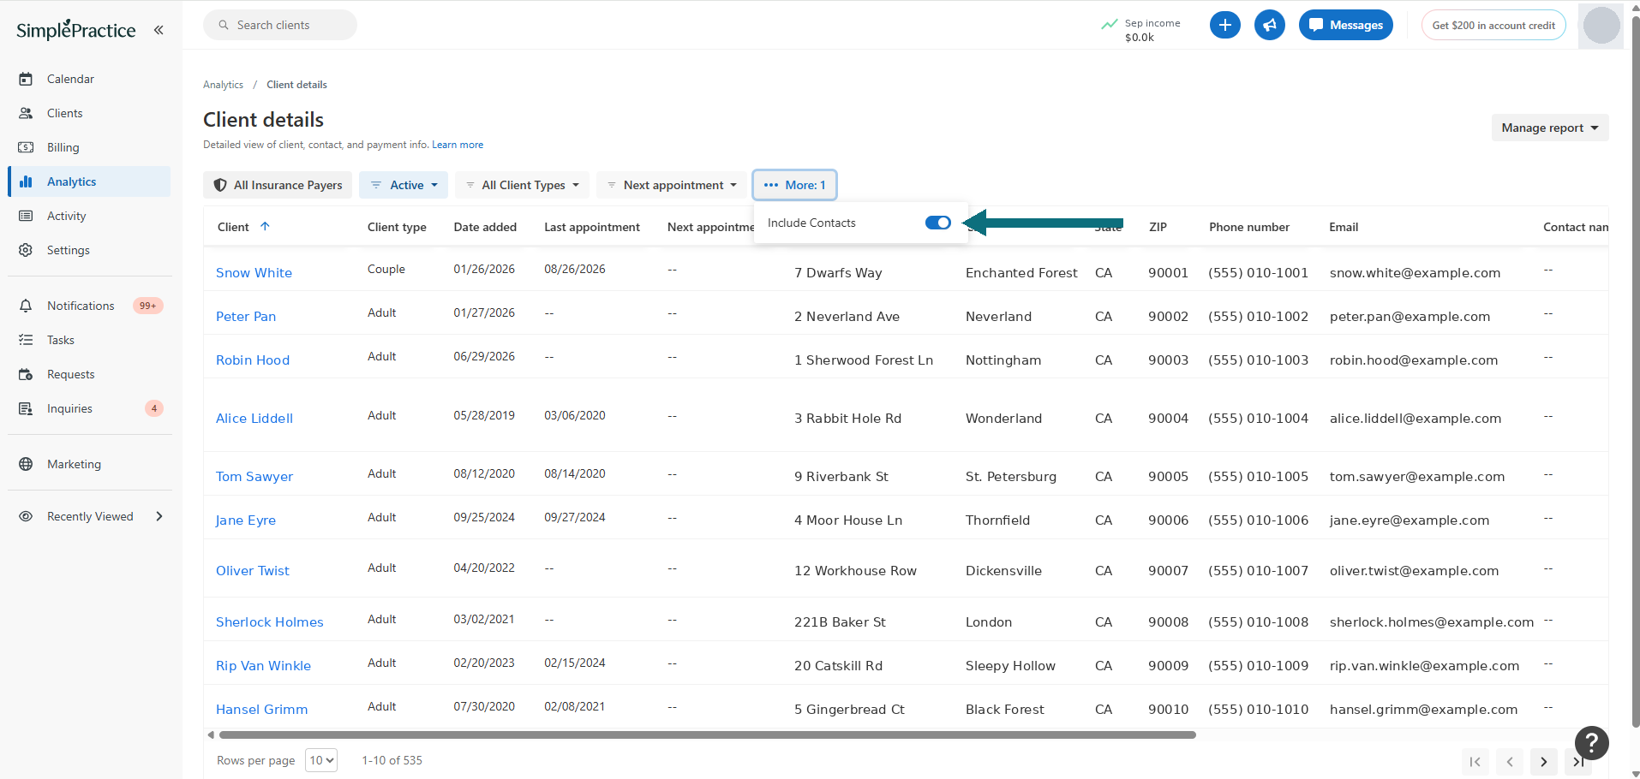Click the Activity list icon in sidebar
Screen dimensions: 1640x779
26,216
